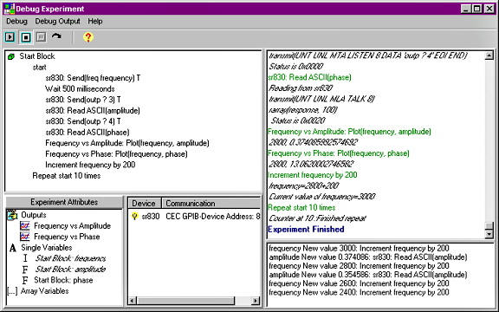This screenshot has width=499, height=312.
Task: Click the device list horizontal scrollbar thumb
Action: (186, 301)
